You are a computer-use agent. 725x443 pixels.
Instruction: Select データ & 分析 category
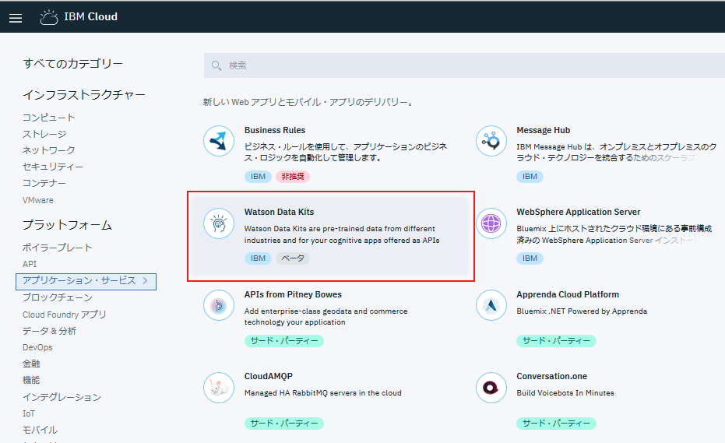[50, 331]
